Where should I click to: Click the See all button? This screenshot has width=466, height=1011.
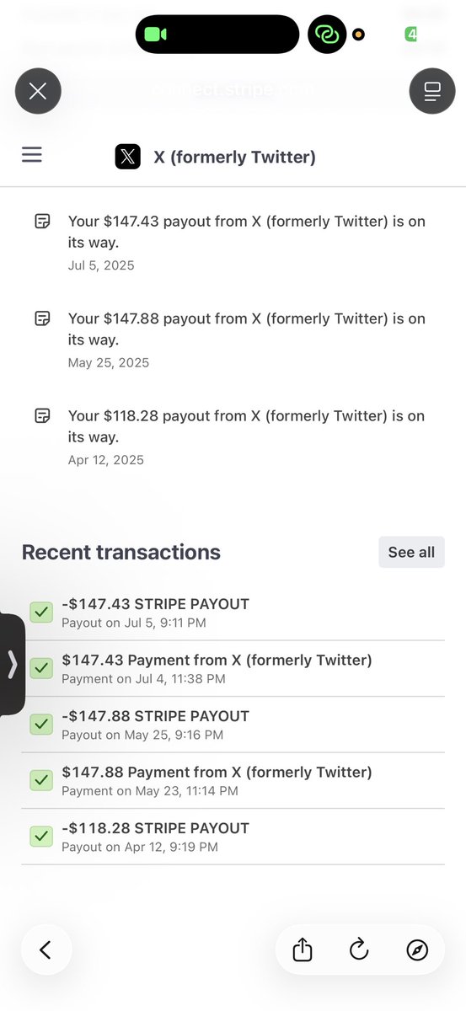411,553
